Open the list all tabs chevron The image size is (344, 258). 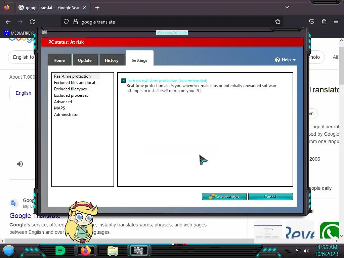(287, 7)
